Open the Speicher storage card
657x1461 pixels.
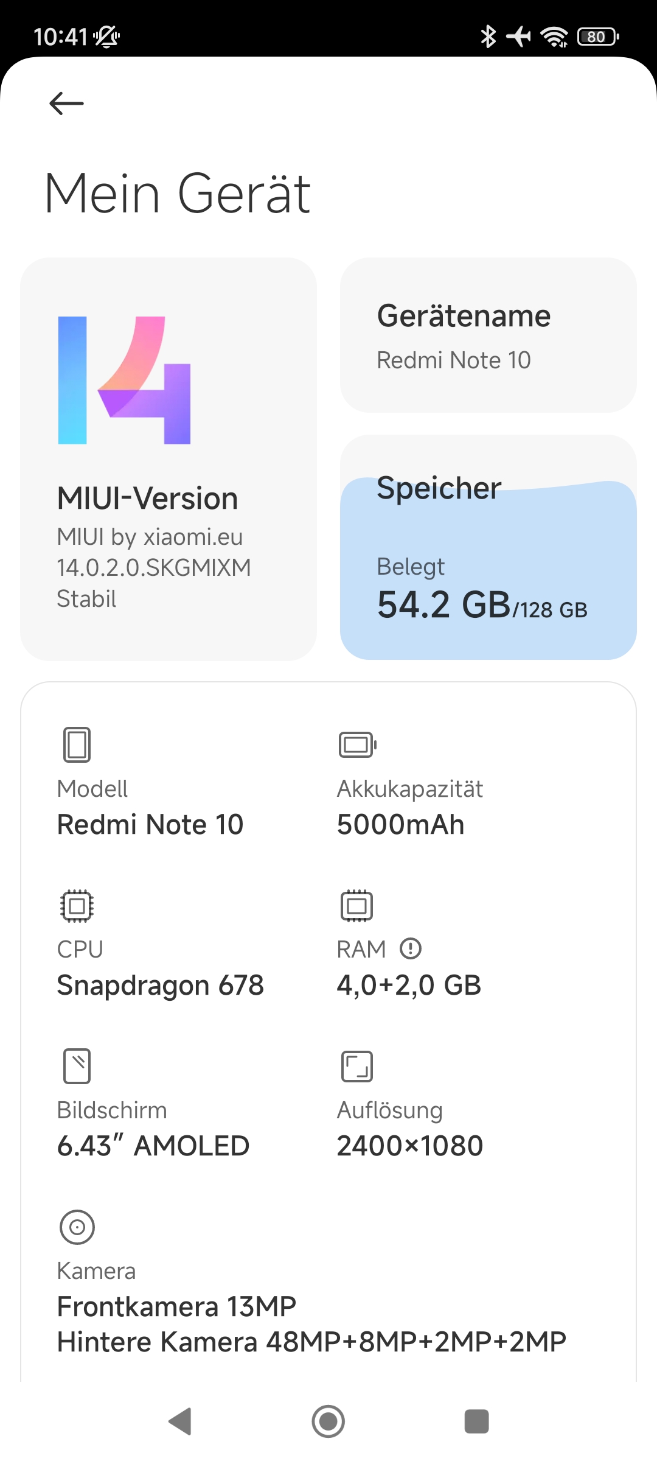tap(488, 548)
